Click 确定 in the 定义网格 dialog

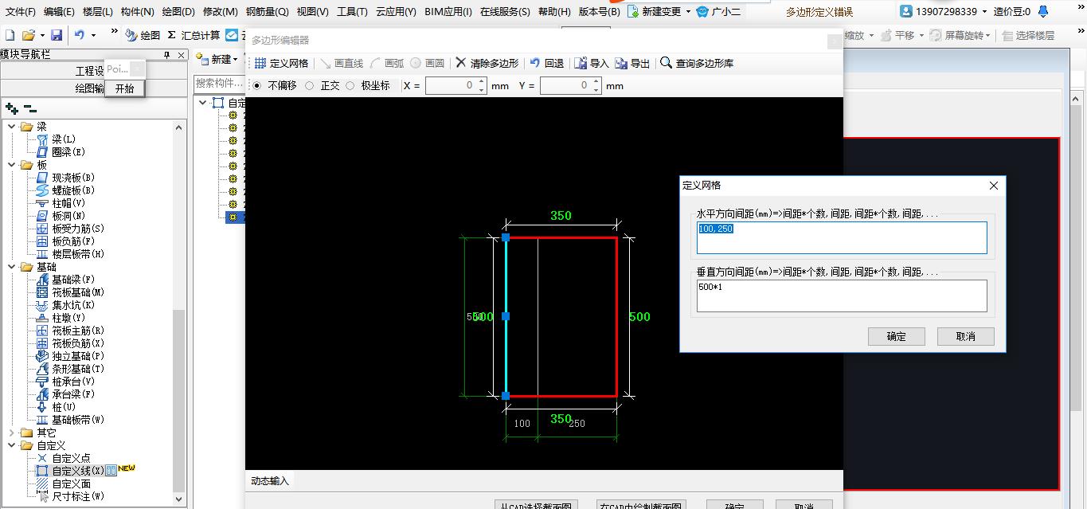897,336
